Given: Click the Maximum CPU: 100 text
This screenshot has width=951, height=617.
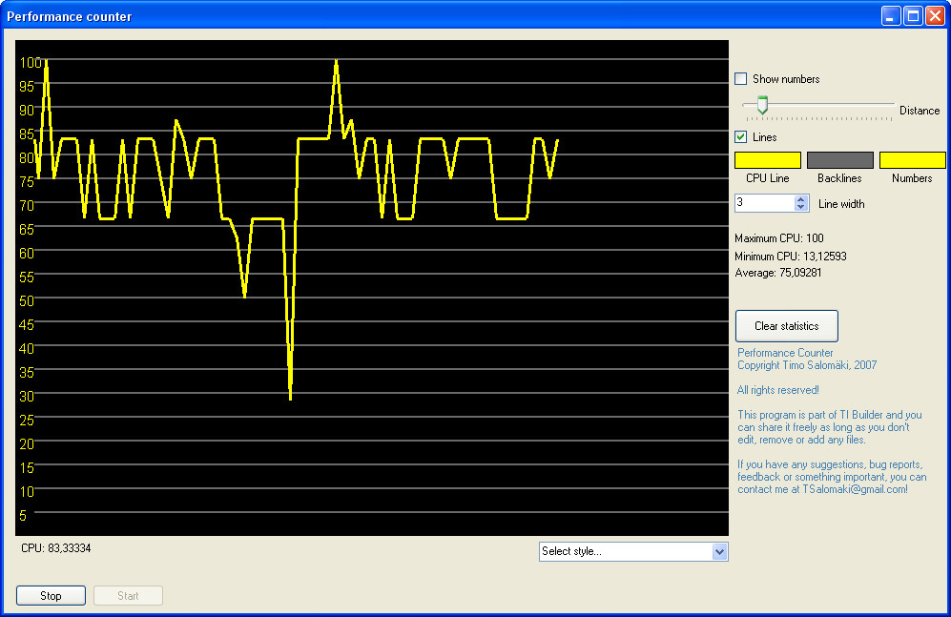Looking at the screenshot, I should point(778,238).
